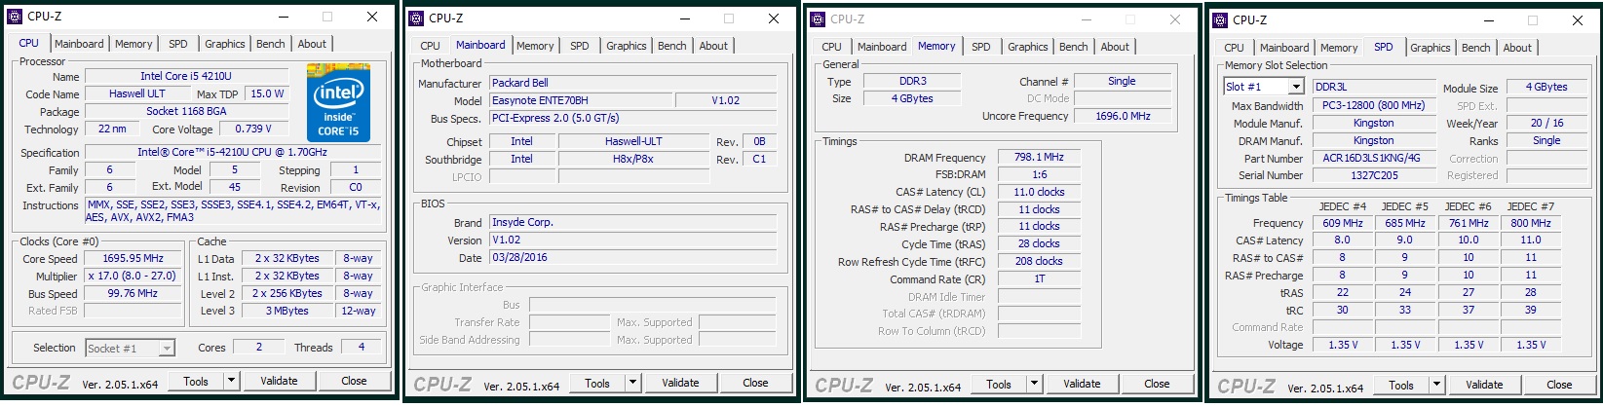The width and height of the screenshot is (1603, 407).
Task: Click the Intel Core i5 logo badge
Action: click(338, 102)
